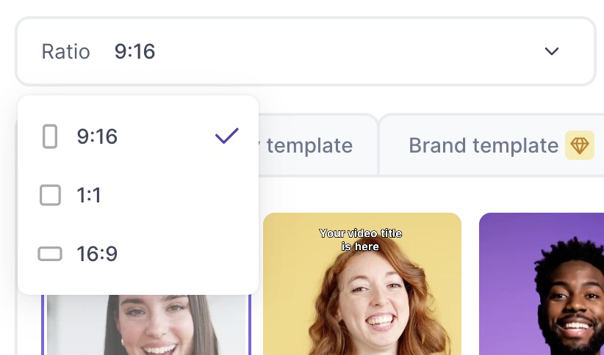Viewport: 604px width, 355px height.
Task: Click the "Ratio" label text
Action: (x=65, y=52)
